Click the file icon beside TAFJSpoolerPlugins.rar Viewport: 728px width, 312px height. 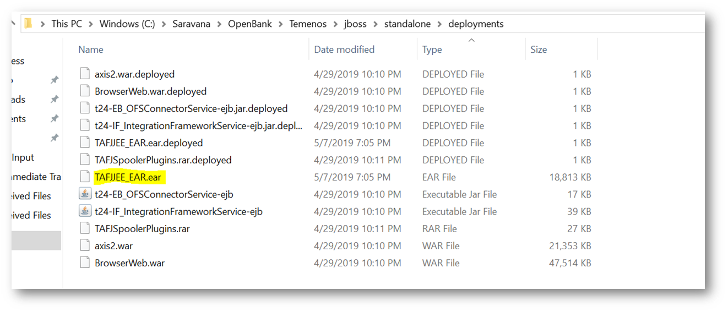85,228
